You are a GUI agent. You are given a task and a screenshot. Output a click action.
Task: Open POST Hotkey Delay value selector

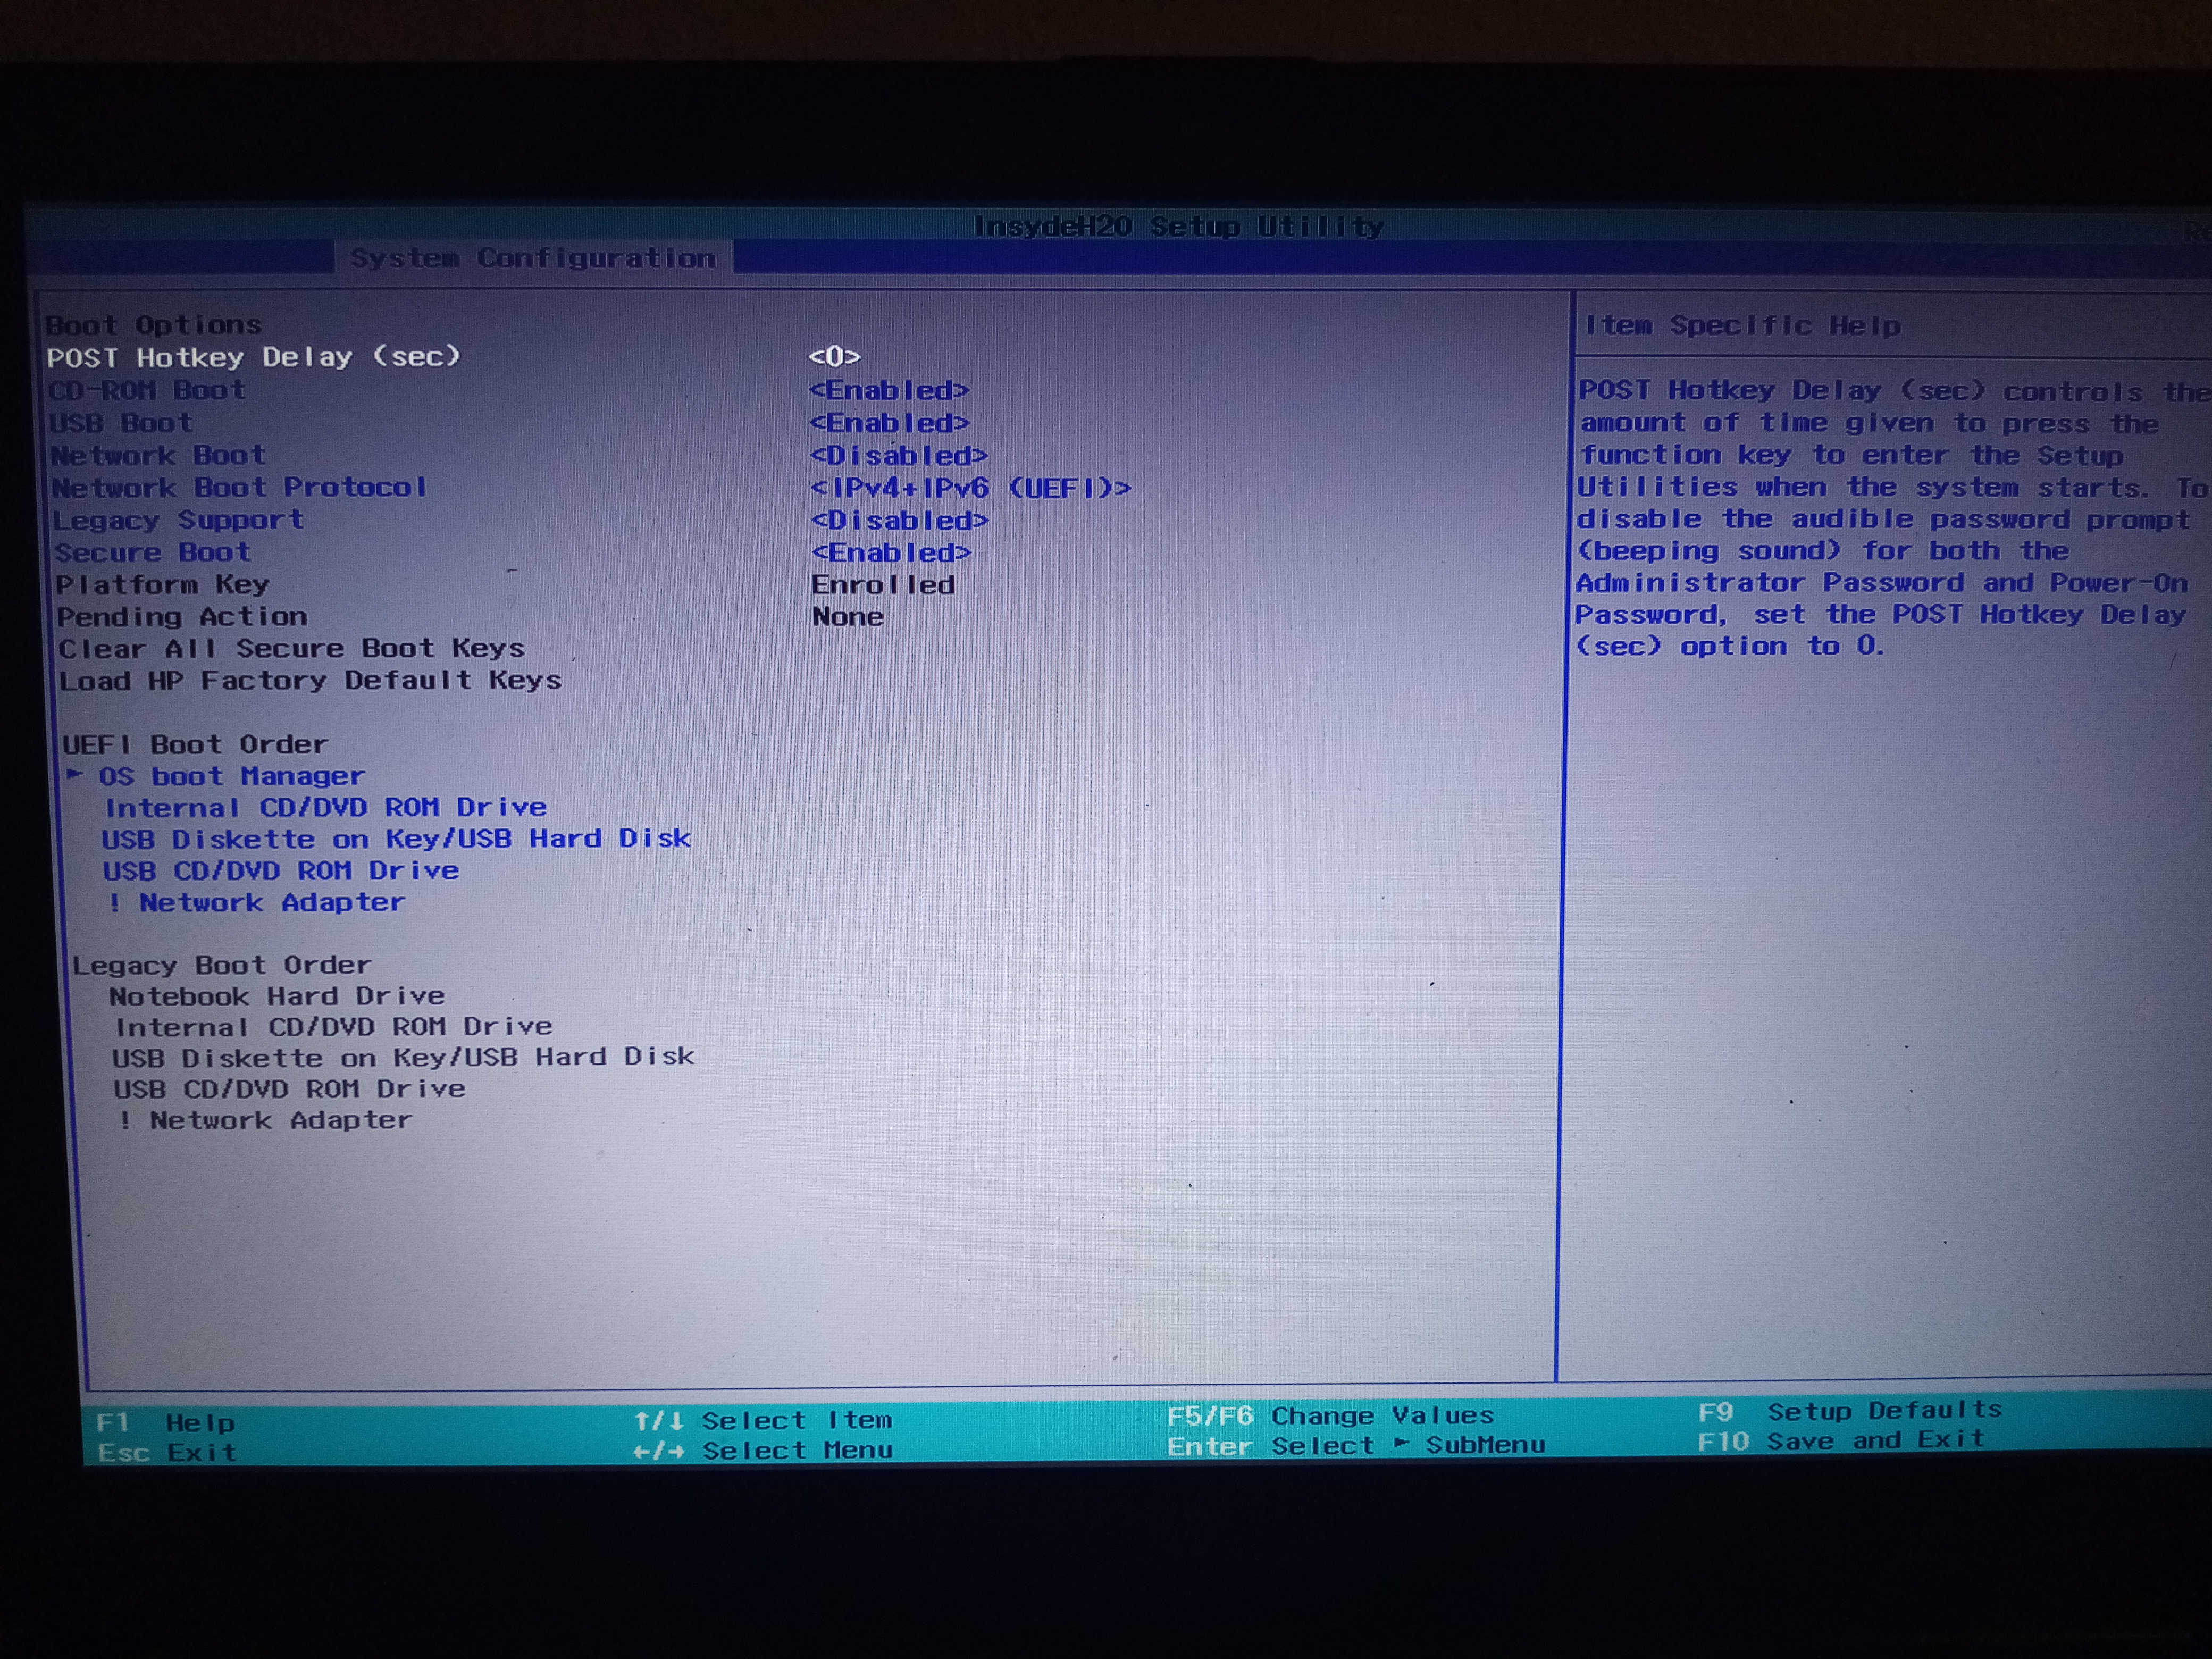(834, 357)
